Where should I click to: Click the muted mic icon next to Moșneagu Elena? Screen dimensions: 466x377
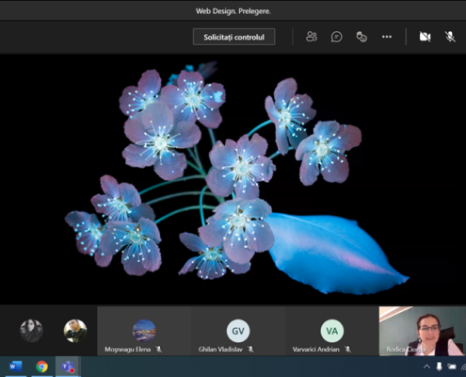159,349
